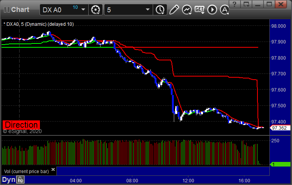The height and width of the screenshot is (185, 292).
Task: Click the window pop-out link icon
Action: click(246, 4)
